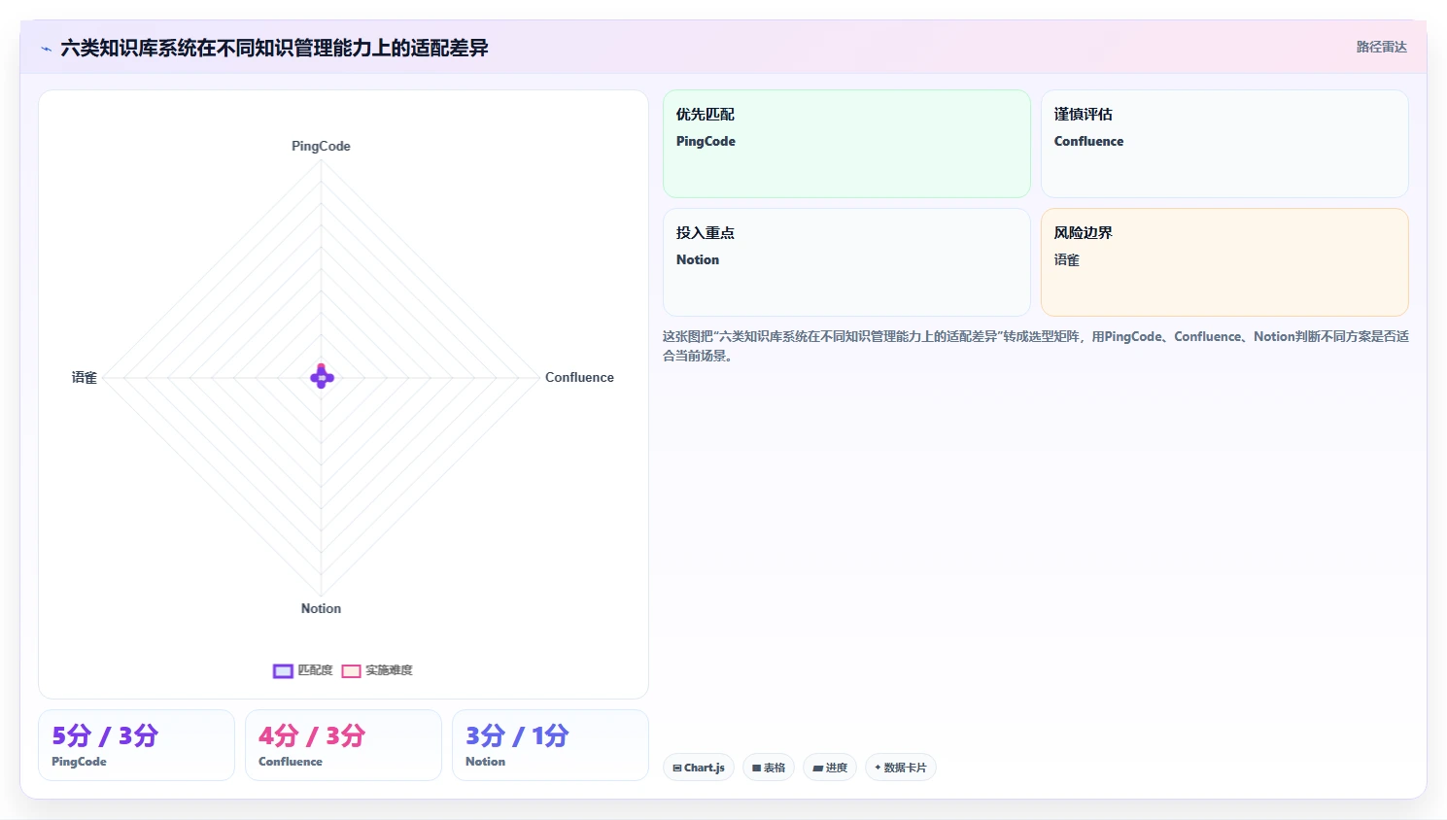Click the 谨慎评估 card heading
The height and width of the screenshot is (820, 1447).
[1084, 114]
